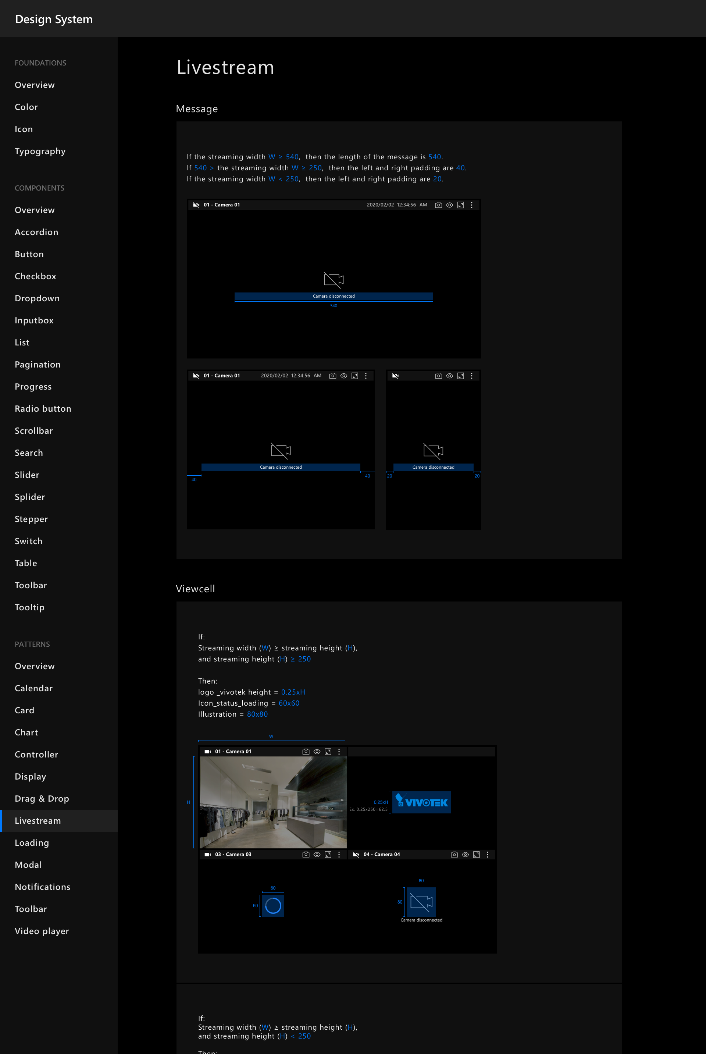Open three-dot menu in Camera 04 header
The width and height of the screenshot is (706, 1054).
click(x=487, y=855)
